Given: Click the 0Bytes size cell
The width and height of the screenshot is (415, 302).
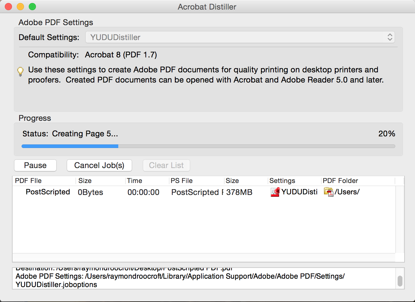Looking at the screenshot, I should tap(90, 192).
